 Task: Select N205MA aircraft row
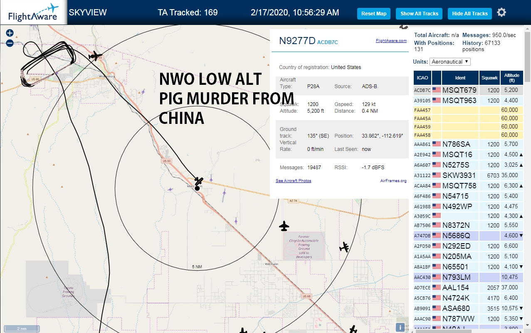click(x=469, y=256)
